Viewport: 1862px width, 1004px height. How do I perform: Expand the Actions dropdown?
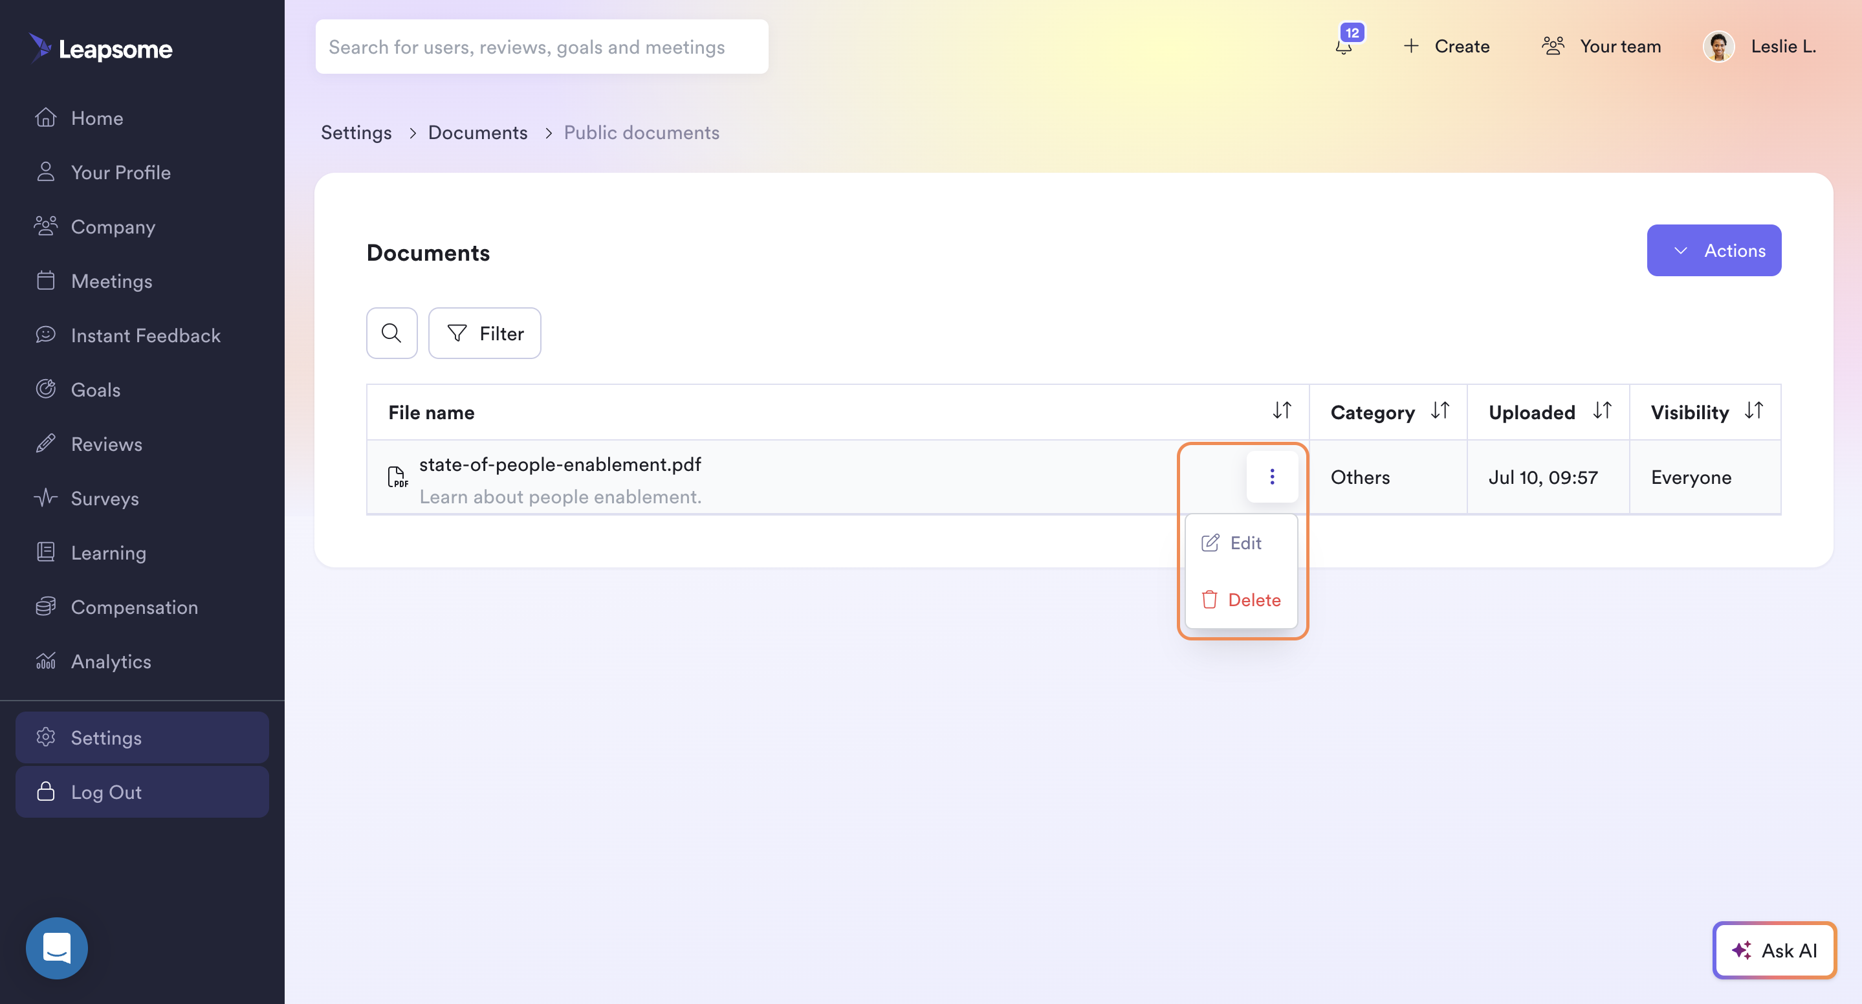pos(1714,250)
